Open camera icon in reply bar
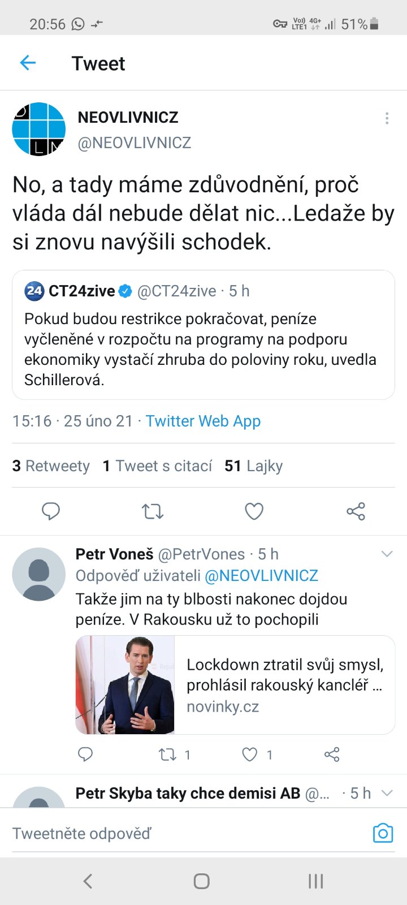Image resolution: width=407 pixels, height=905 pixels. pos(383,833)
